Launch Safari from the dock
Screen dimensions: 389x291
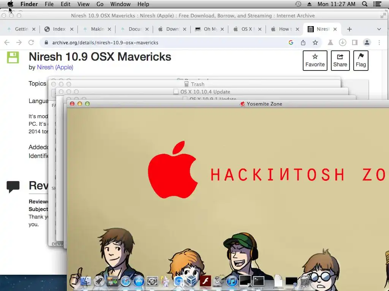125,281
